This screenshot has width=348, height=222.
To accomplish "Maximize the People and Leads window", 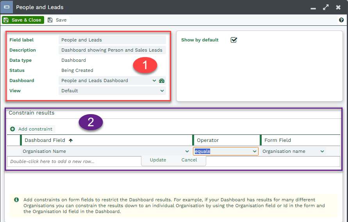I will pyautogui.click(x=326, y=7).
